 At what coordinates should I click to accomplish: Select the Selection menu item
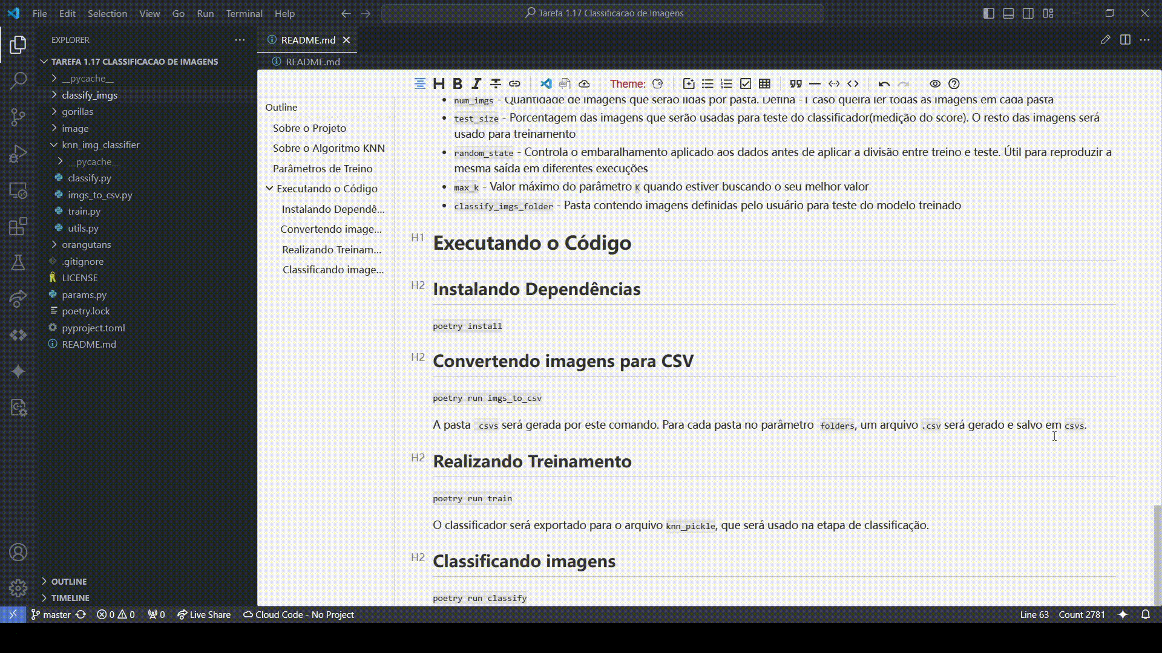[x=107, y=13]
